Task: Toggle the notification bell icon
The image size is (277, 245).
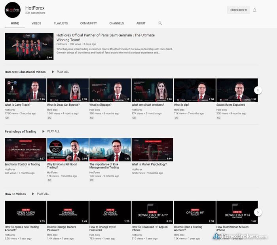Action: (x=254, y=10)
